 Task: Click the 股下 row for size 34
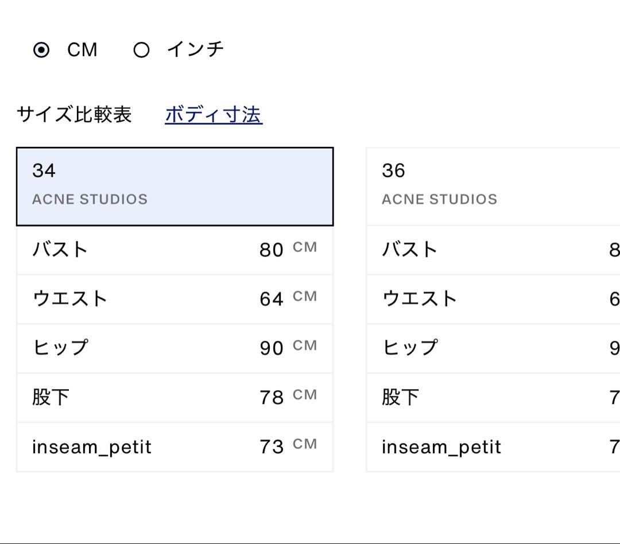175,396
